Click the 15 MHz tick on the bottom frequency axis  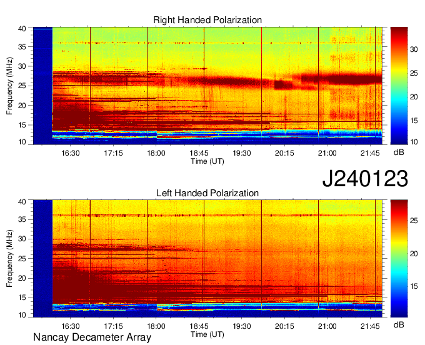pos(22,297)
